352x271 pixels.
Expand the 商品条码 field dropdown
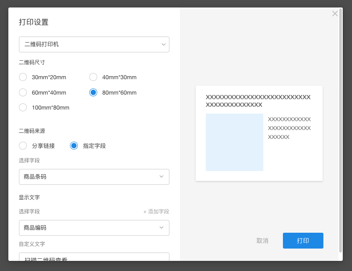pos(94,176)
